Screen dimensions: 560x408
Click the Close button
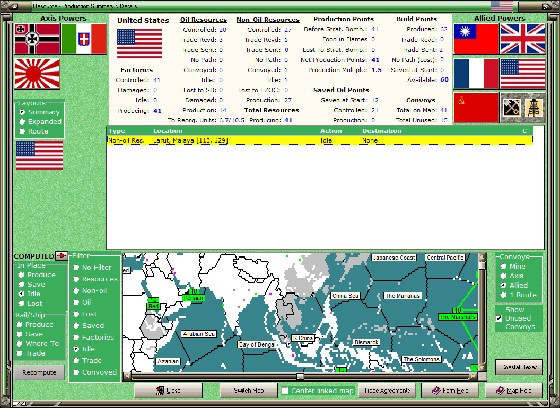(x=168, y=391)
